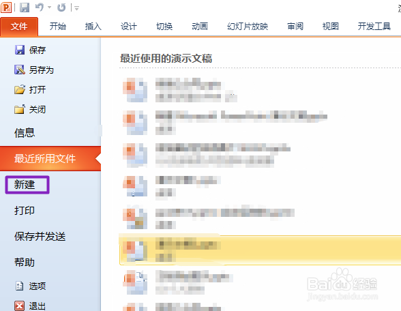
Task: Click the Save icon in quick access toolbar
Action: point(25,8)
